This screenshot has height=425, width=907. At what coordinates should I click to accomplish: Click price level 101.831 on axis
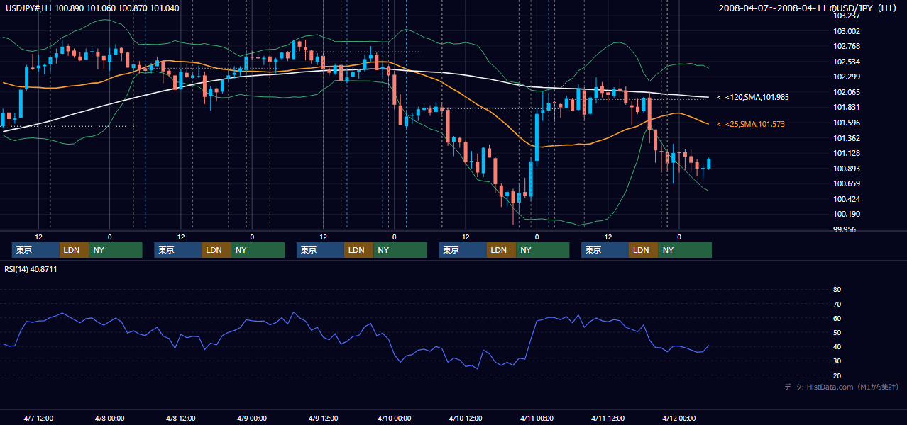pos(846,107)
